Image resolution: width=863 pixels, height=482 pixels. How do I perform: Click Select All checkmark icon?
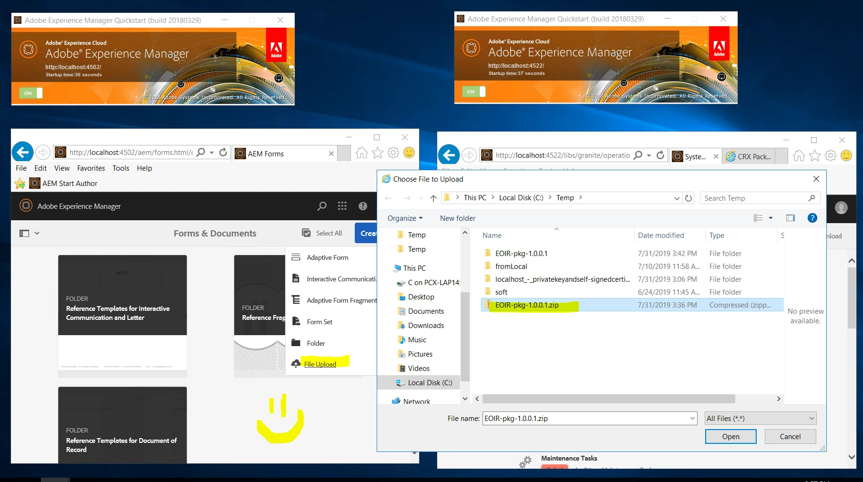coord(306,233)
